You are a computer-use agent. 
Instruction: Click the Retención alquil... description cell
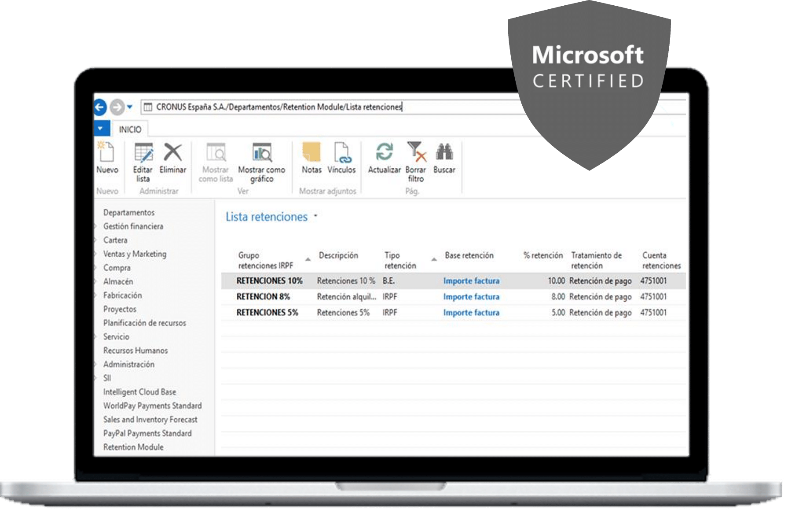pos(347,297)
